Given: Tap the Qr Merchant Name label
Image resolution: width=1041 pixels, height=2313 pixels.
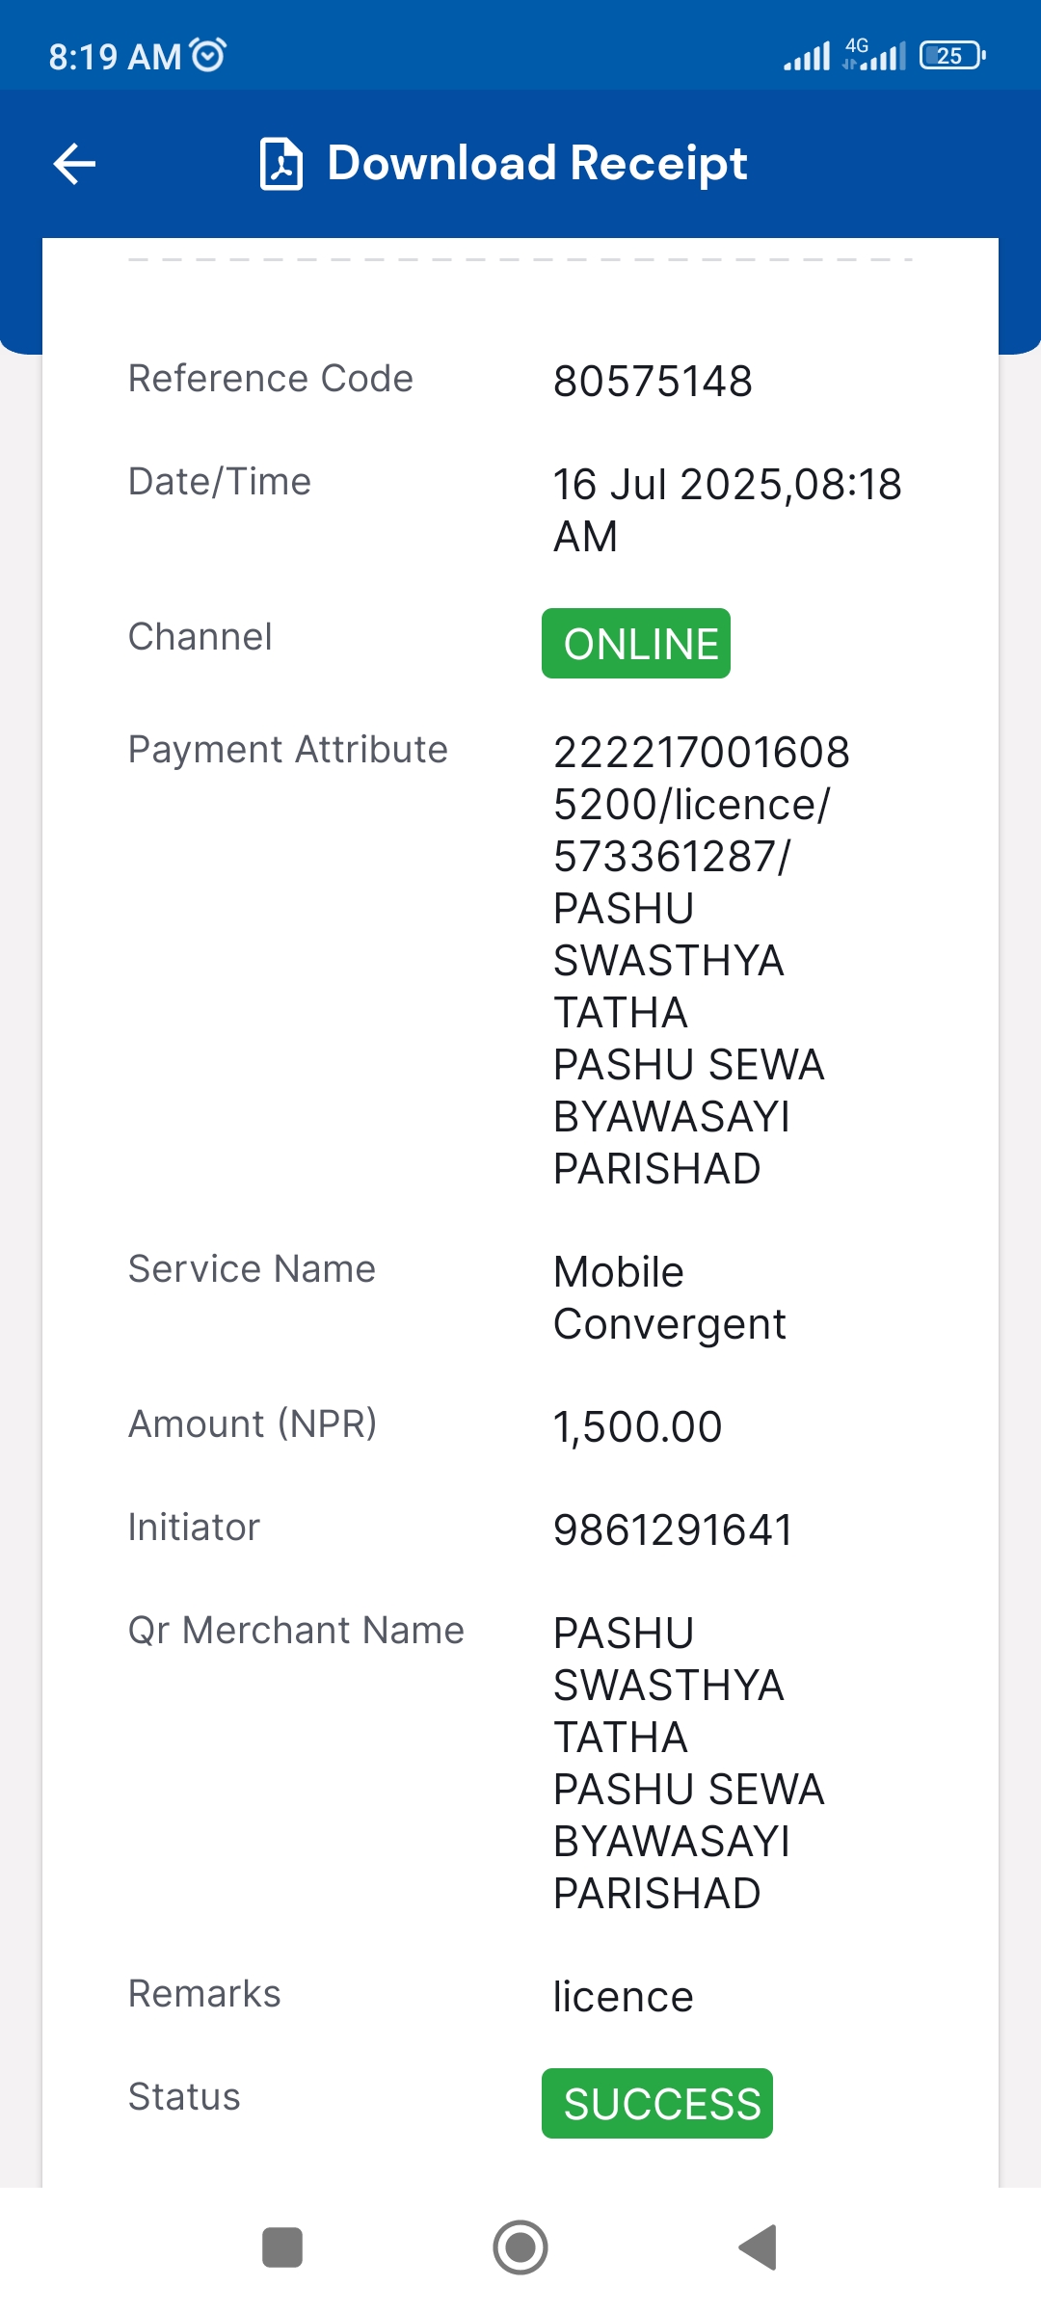Looking at the screenshot, I should coord(297,1630).
